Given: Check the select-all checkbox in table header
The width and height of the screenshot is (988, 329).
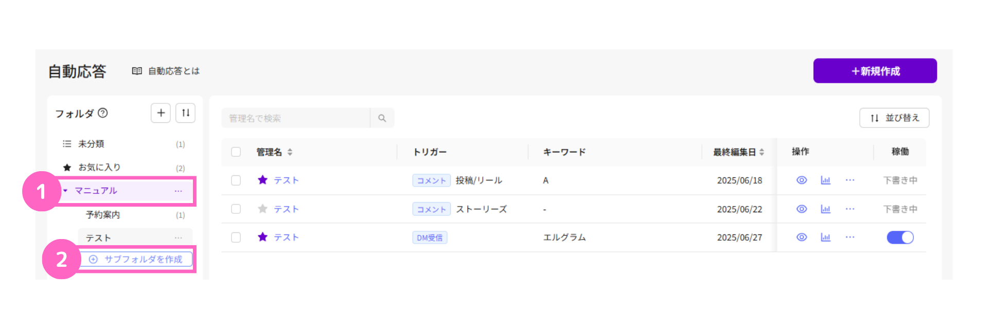Looking at the screenshot, I should [x=236, y=152].
